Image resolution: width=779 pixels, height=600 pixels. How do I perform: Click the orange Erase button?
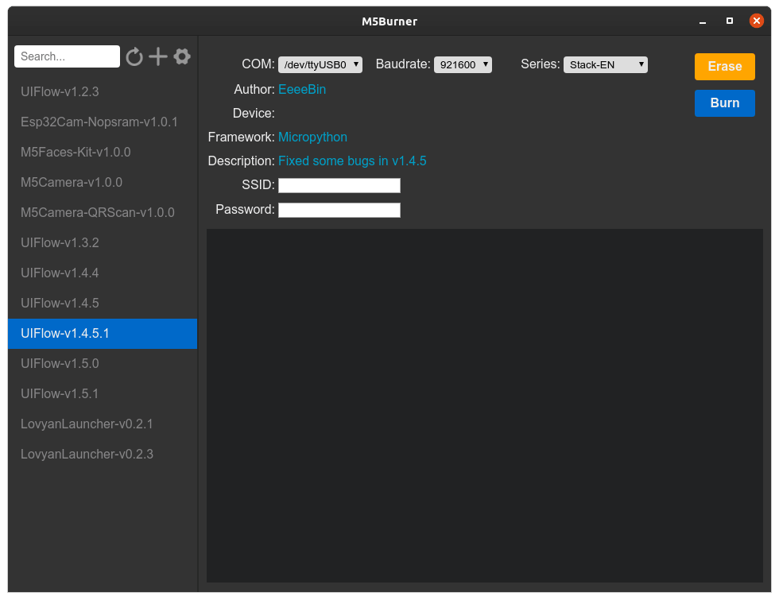(724, 67)
